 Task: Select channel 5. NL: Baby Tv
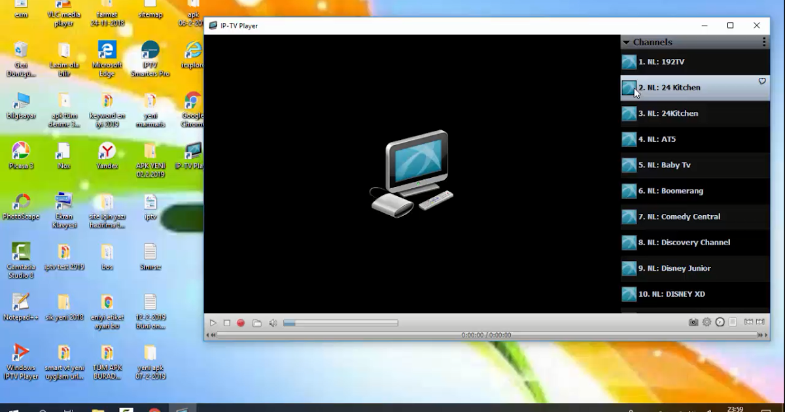(x=695, y=165)
